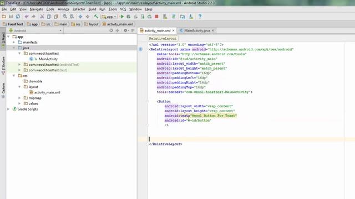Click the Find magnifier icon
The height and width of the screenshot is (199, 355).
pyautogui.click(x=65, y=17)
